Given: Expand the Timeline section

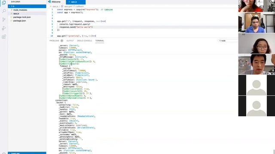Looking at the screenshot, I should pyautogui.click(x=27, y=153).
